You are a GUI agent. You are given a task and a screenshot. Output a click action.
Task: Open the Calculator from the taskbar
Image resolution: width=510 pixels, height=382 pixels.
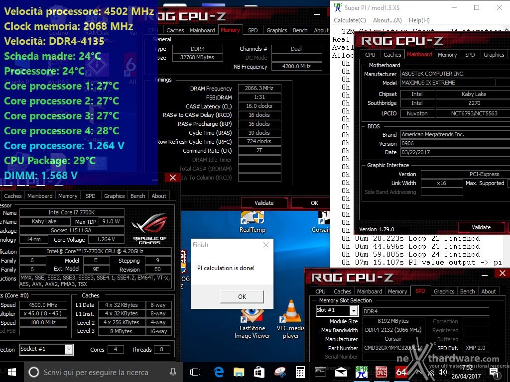(x=300, y=372)
